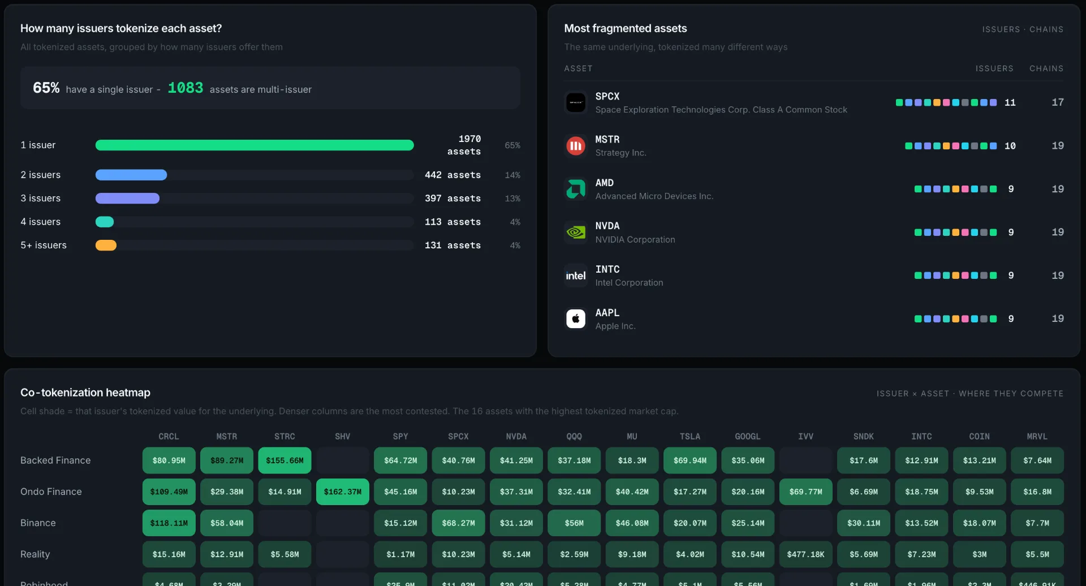Image resolution: width=1086 pixels, height=586 pixels.
Task: Sort by the CHAINS column header
Action: (x=1046, y=68)
